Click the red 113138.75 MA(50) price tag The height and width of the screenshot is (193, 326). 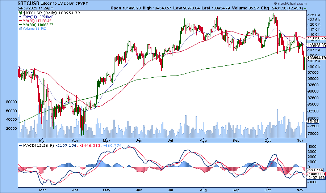click(316, 38)
